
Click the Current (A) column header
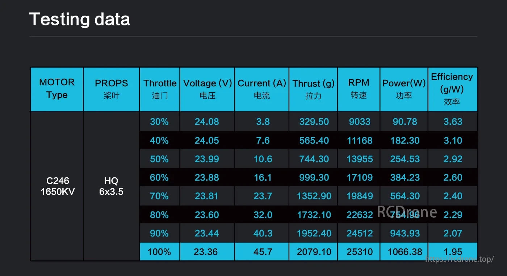tap(262, 89)
